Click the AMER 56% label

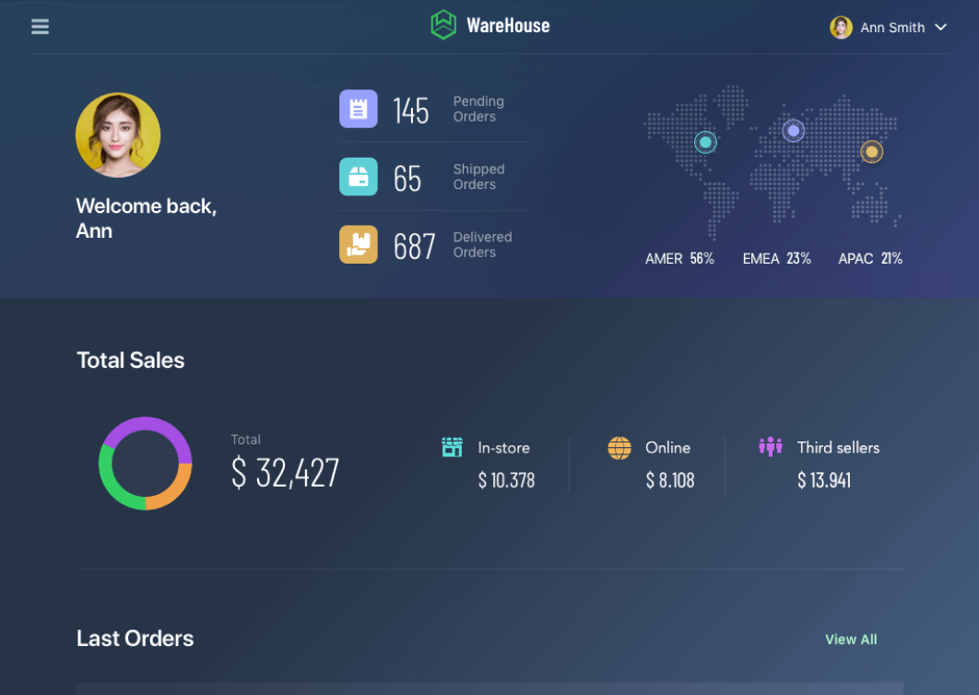pos(679,258)
